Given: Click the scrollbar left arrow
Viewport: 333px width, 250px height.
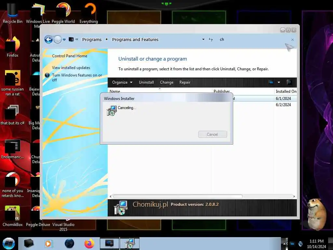Looking at the screenshot, I should [110, 196].
